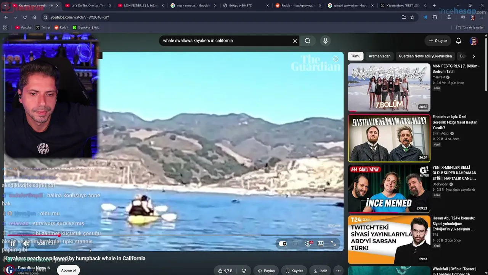
Task: Switch to the 'Let's Do This One Last Time' tab
Action: 88,6
